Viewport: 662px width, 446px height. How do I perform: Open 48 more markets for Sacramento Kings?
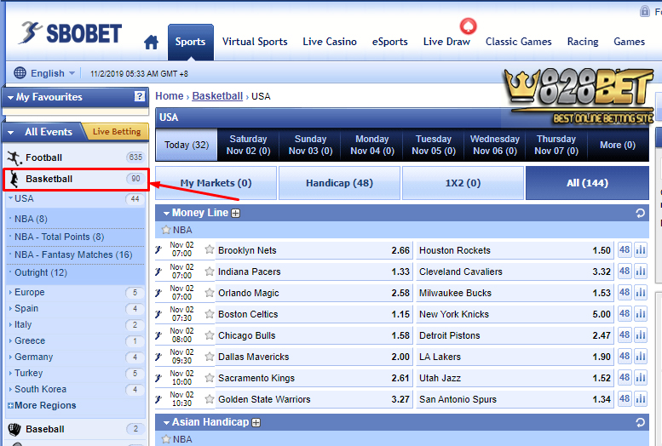coord(625,378)
